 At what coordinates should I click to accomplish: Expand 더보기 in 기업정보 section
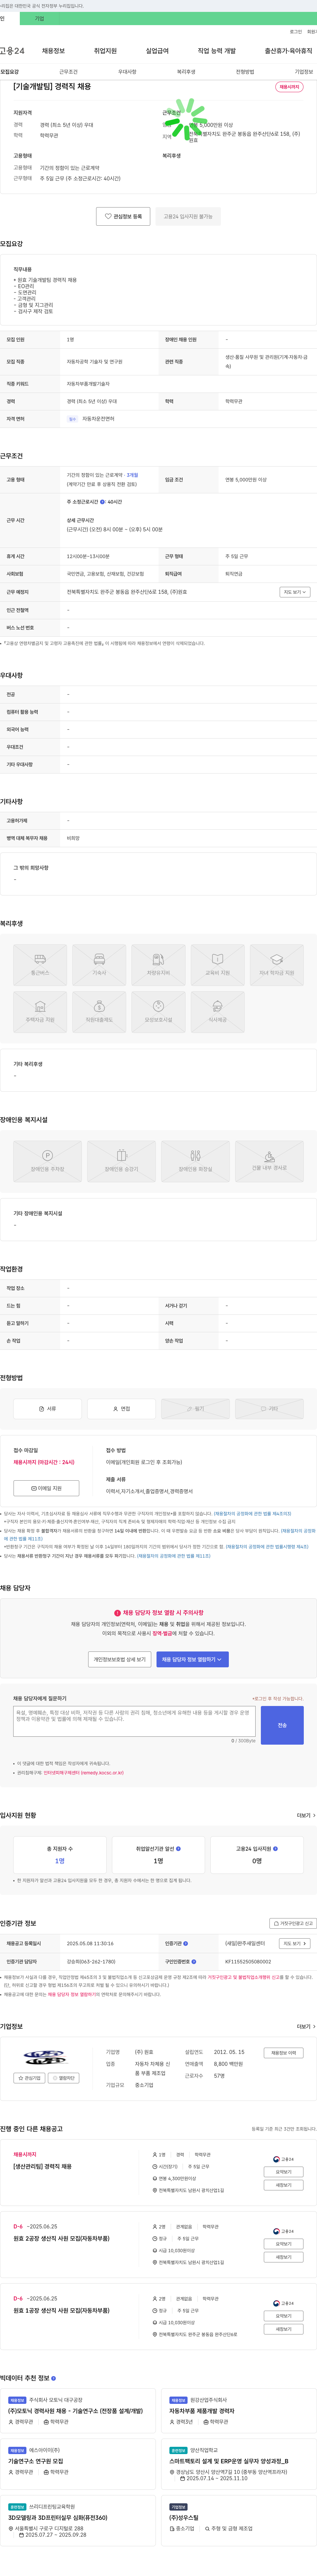click(306, 2026)
